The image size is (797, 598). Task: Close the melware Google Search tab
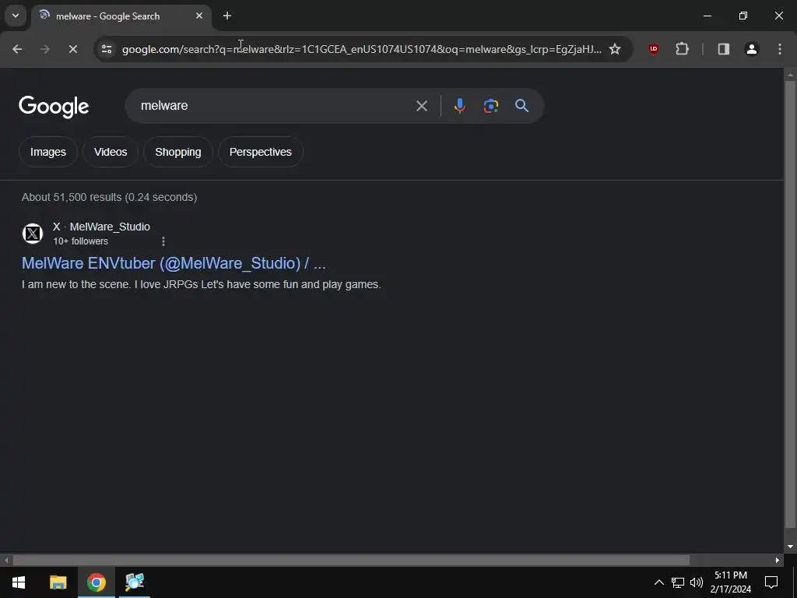click(x=199, y=16)
